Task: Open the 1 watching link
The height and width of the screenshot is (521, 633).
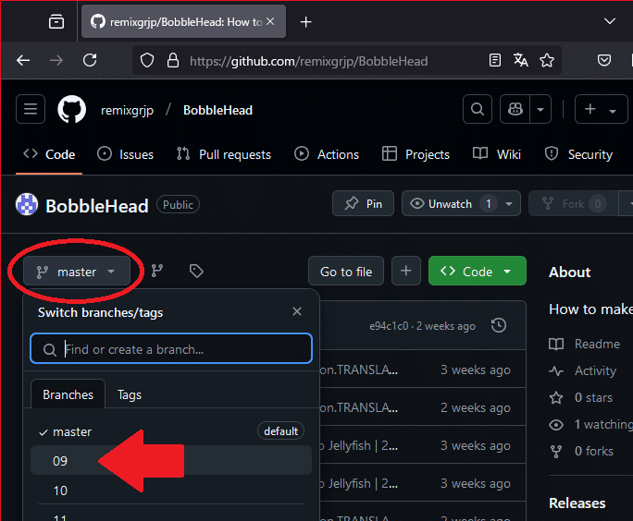Action: coord(590,424)
